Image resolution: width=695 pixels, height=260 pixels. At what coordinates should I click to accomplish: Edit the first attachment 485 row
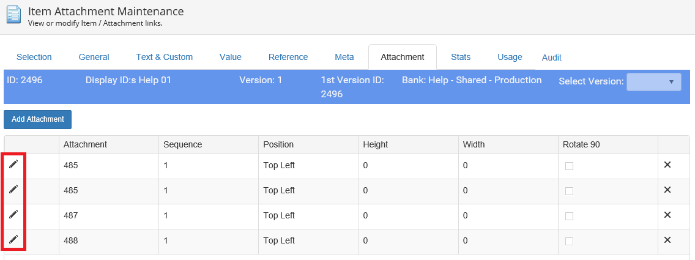pos(13,164)
